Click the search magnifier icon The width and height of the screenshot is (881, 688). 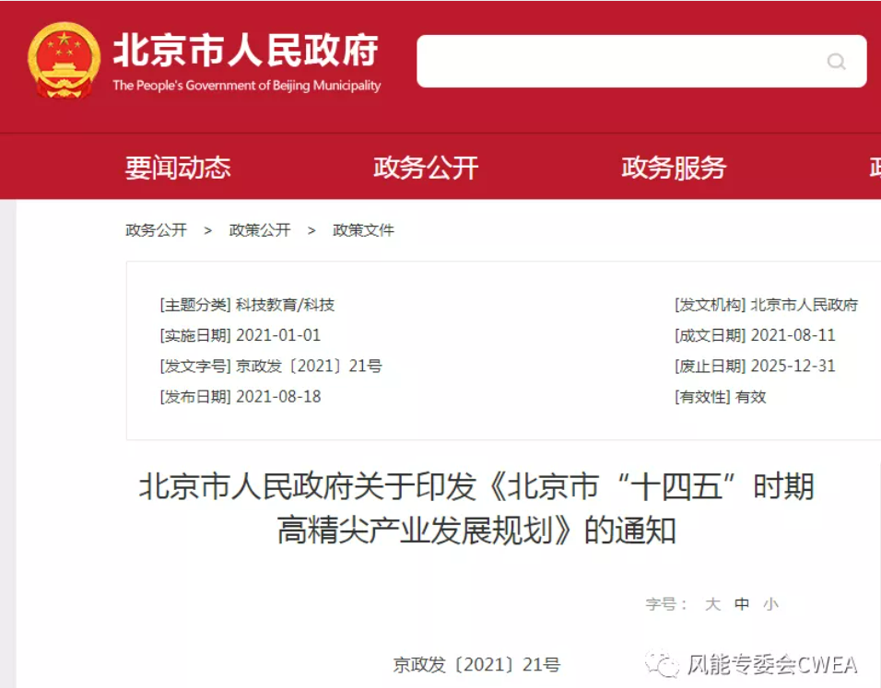pos(836,62)
